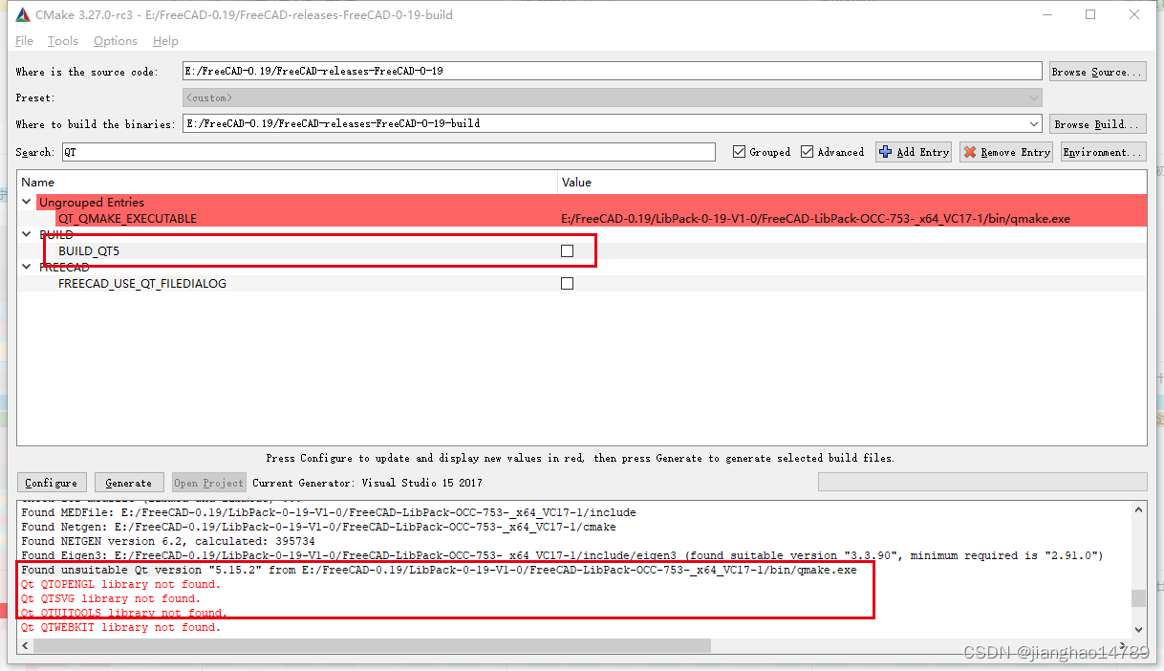This screenshot has width=1164, height=671.
Task: Click Browse Build button
Action: click(x=1097, y=124)
